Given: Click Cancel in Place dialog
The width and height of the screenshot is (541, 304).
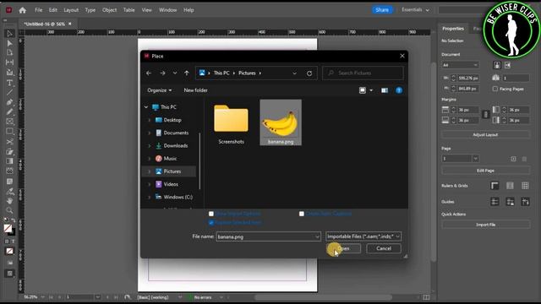Looking at the screenshot, I should (x=384, y=248).
